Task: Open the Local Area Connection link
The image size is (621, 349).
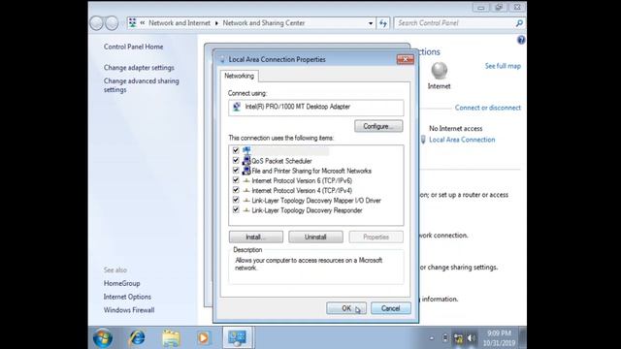Action: [462, 140]
